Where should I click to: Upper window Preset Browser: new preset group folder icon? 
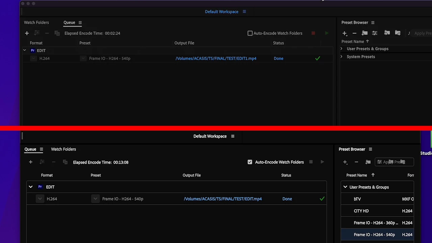(x=364, y=33)
